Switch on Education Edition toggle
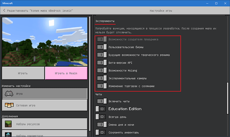Screen dimensions: 230x137 101,109
